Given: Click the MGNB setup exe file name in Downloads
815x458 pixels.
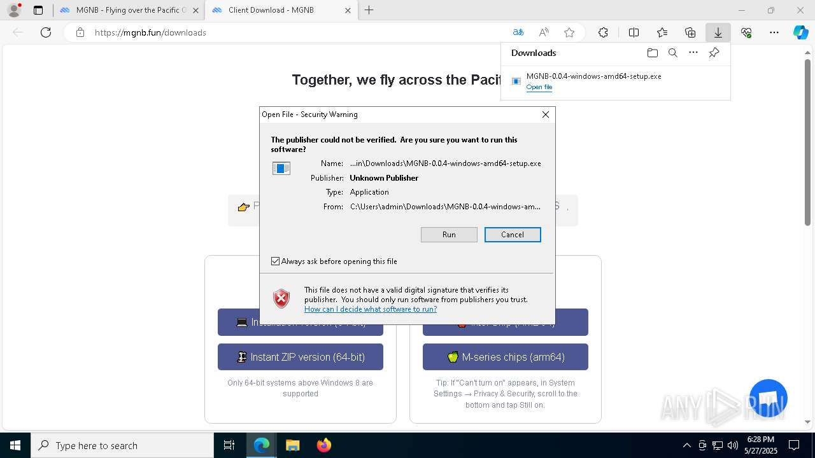Looking at the screenshot, I should [x=593, y=76].
